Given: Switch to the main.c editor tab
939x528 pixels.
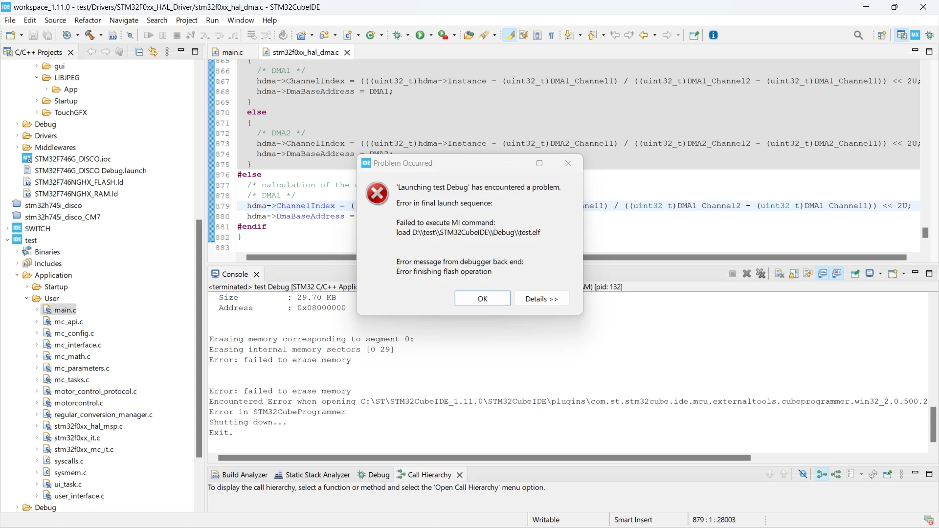Looking at the screenshot, I should tap(232, 52).
